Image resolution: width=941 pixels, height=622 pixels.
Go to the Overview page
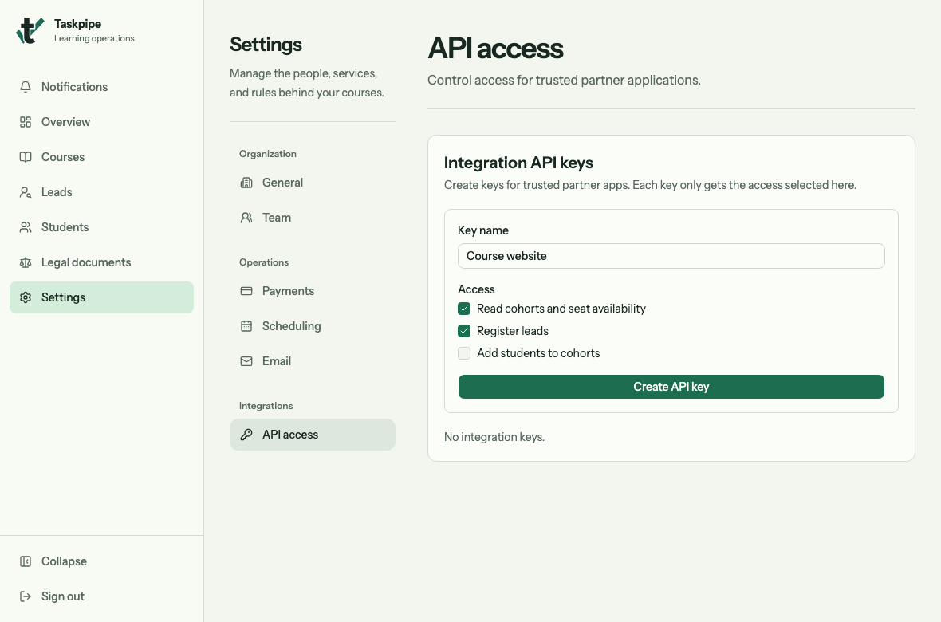tap(101, 122)
